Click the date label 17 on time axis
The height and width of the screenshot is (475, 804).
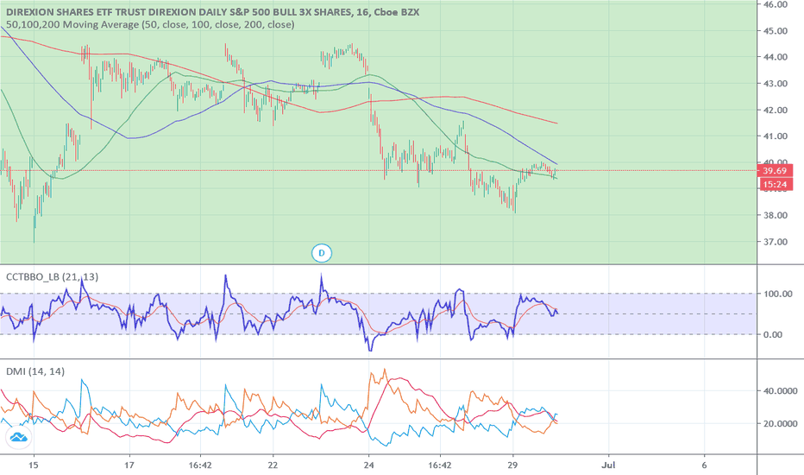tap(129, 465)
